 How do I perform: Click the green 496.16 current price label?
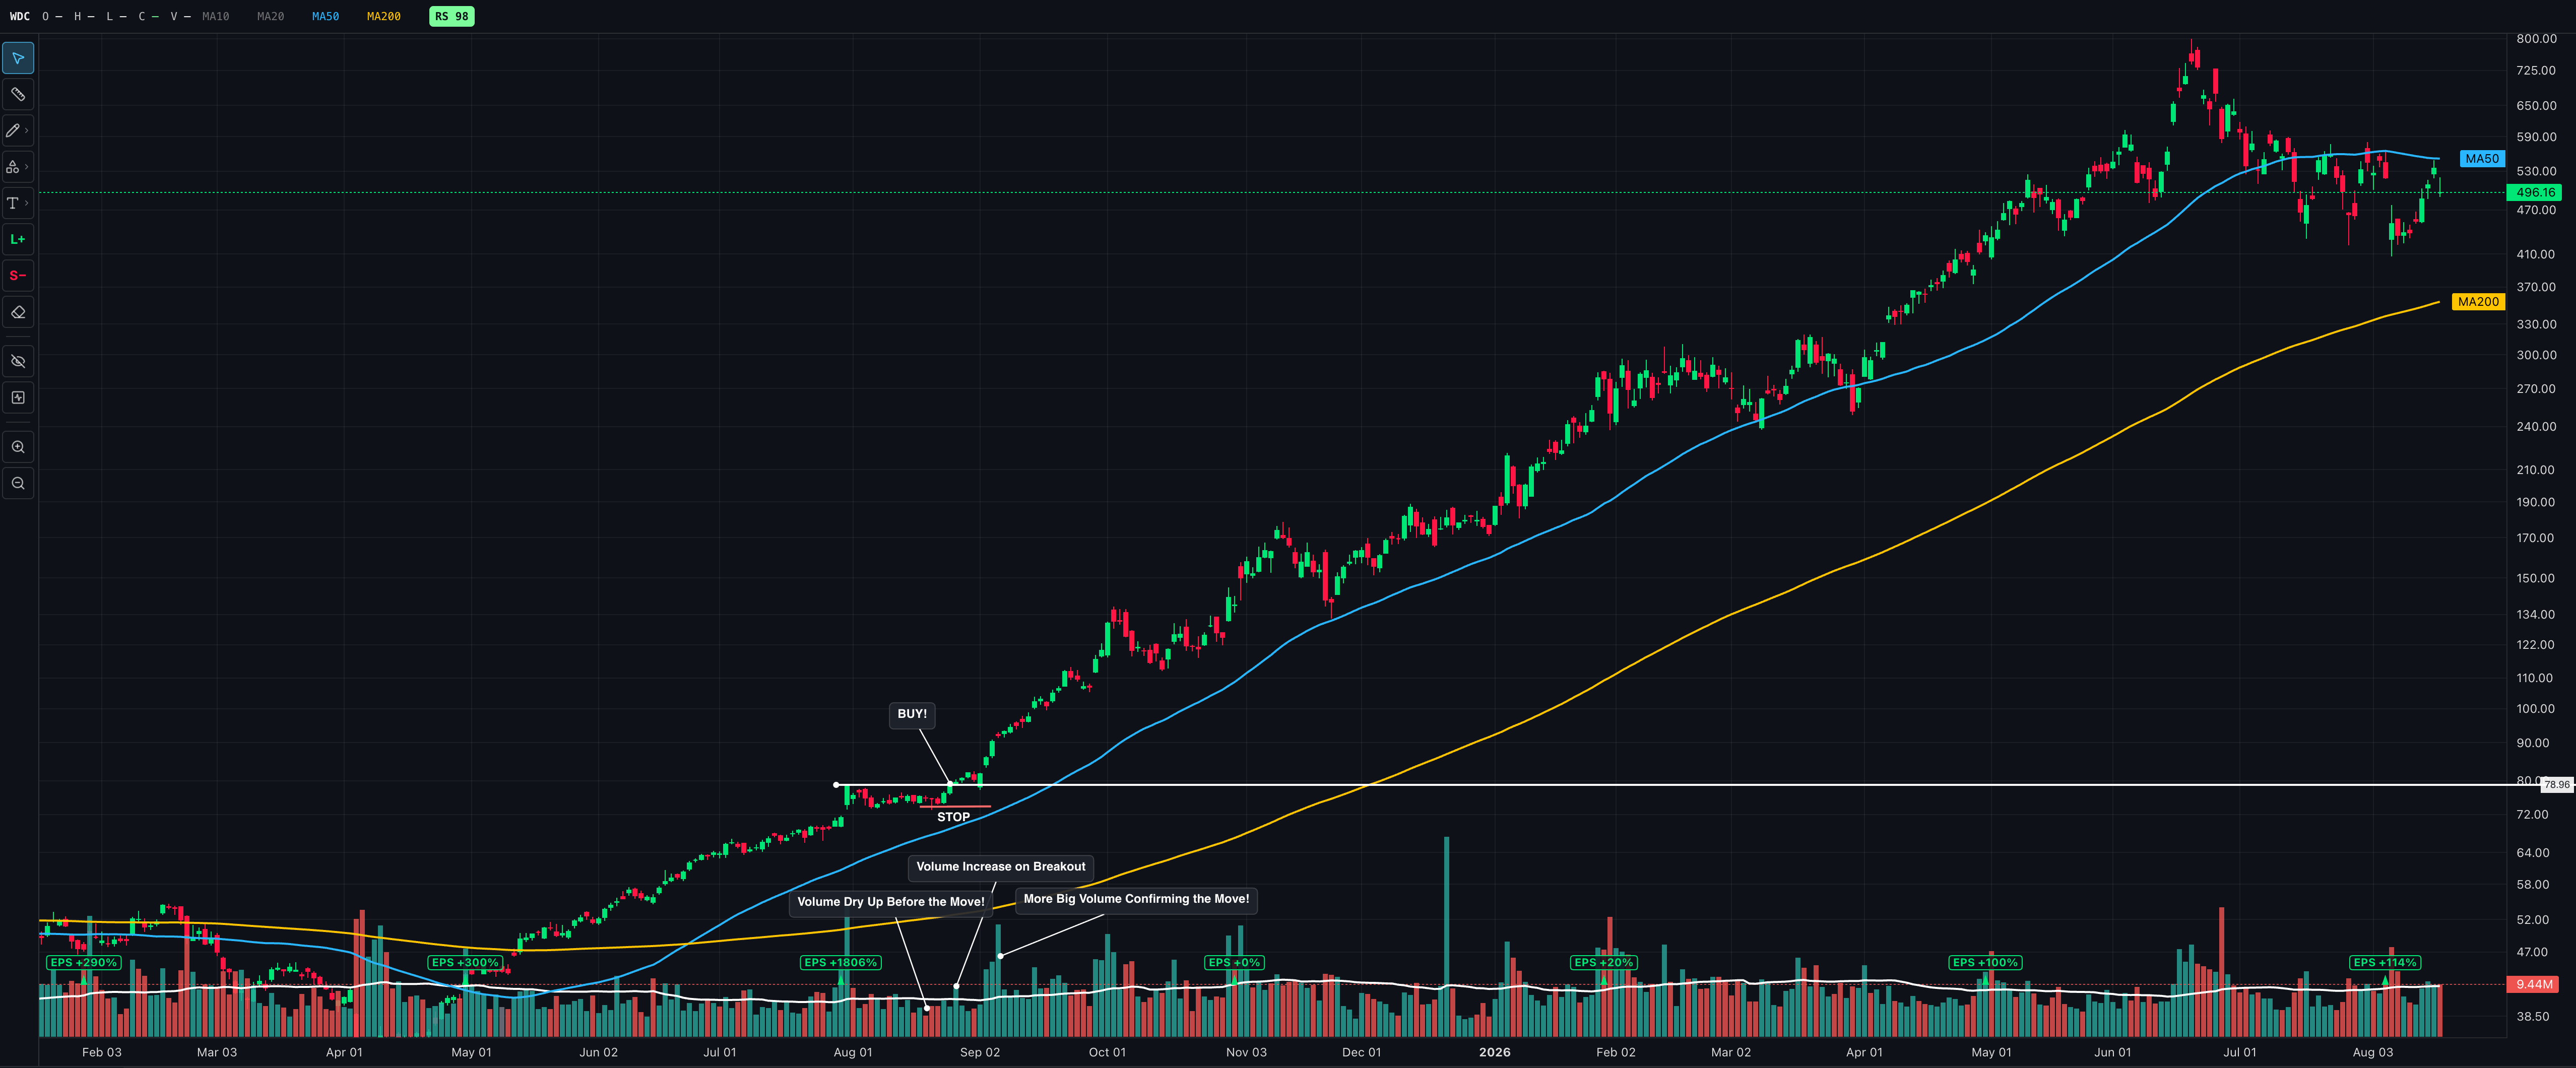(x=2535, y=192)
